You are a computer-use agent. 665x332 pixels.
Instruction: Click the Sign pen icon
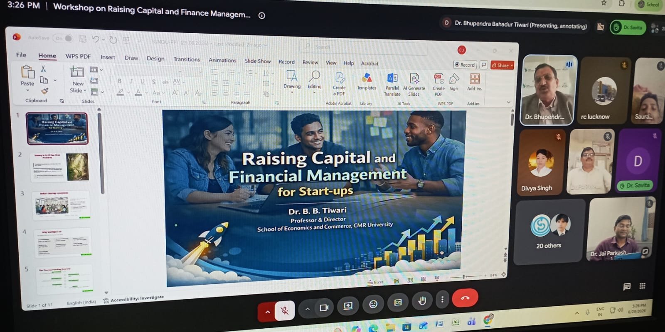454,82
